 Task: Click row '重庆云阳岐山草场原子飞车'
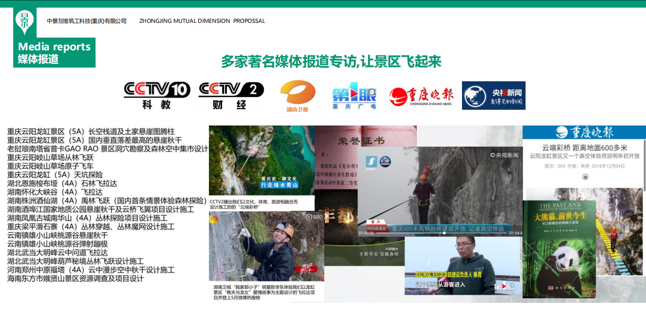(x=50, y=166)
